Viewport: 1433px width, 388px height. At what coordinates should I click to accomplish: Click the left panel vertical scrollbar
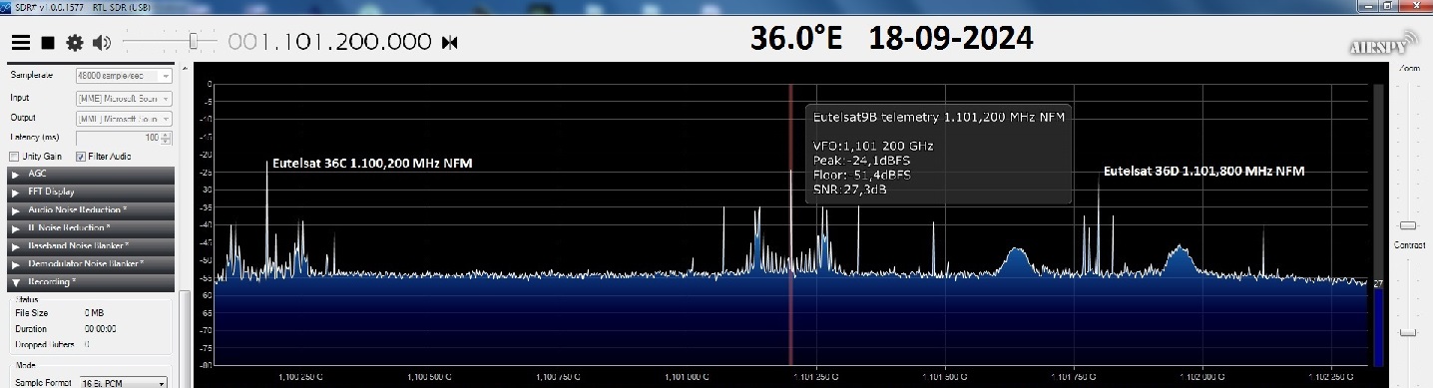pos(184,339)
